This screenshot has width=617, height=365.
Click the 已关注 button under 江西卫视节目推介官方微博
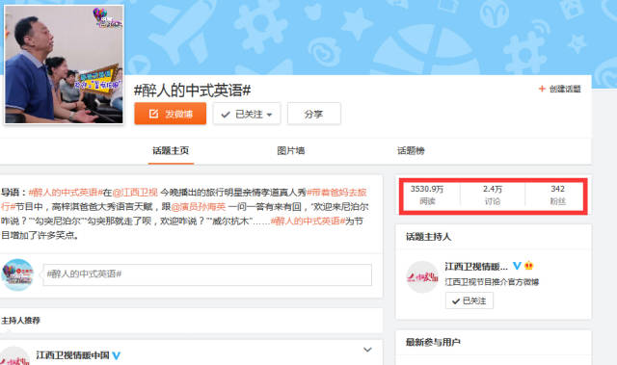(x=469, y=301)
